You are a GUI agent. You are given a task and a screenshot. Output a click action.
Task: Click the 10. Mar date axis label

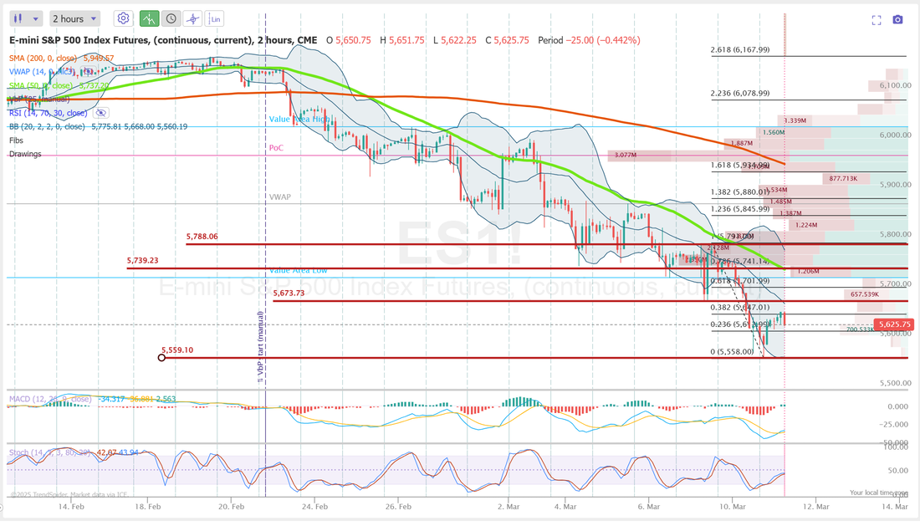coord(733,507)
